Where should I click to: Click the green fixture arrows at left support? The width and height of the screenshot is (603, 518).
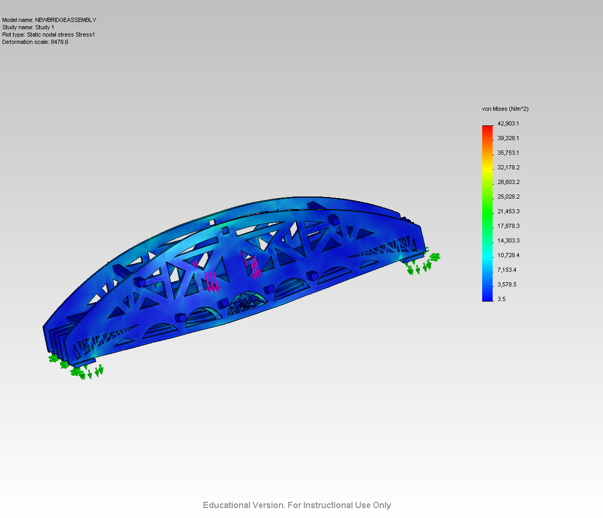76,366
